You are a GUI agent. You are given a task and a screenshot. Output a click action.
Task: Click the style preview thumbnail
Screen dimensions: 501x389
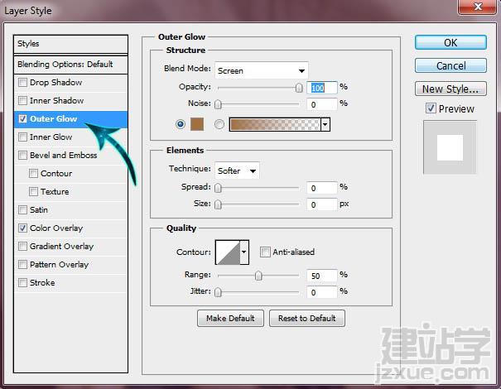[x=450, y=147]
